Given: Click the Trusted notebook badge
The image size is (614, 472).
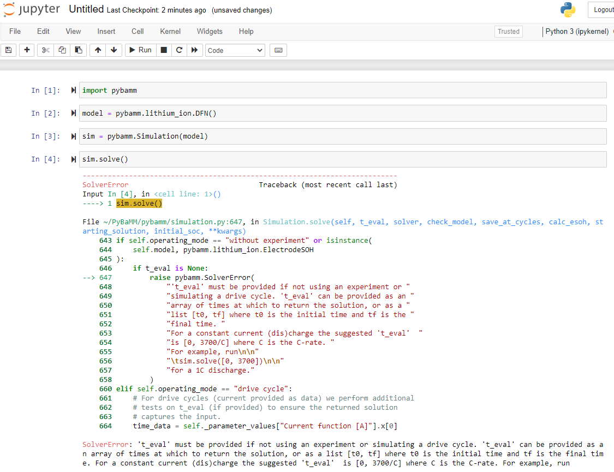Looking at the screenshot, I should 508,31.
